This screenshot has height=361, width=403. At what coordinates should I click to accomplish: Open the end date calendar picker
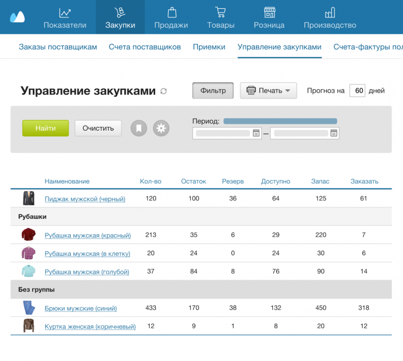(x=334, y=133)
